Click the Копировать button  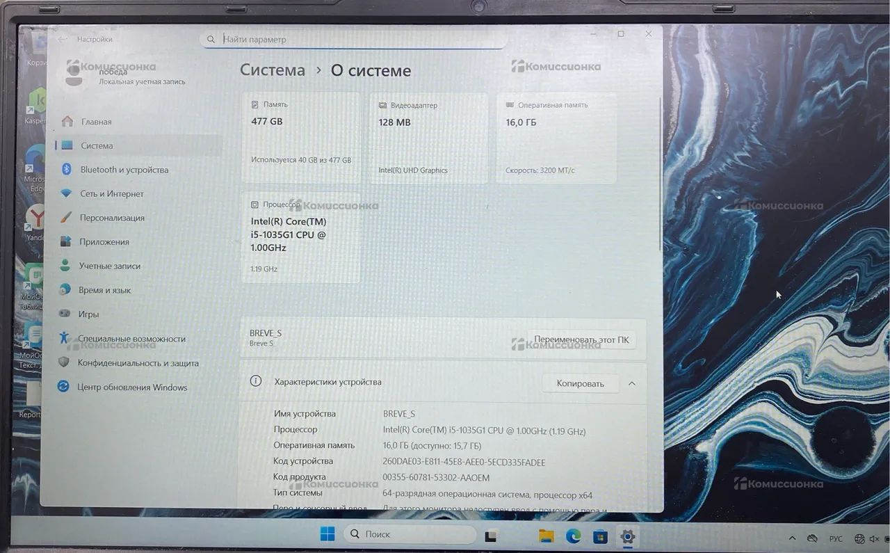580,383
